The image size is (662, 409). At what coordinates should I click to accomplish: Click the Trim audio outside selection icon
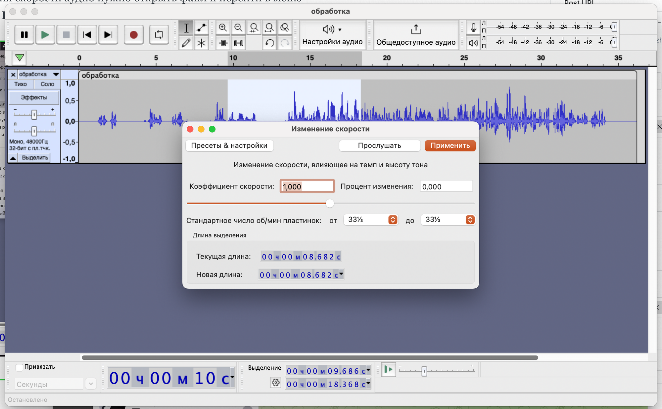[223, 43]
